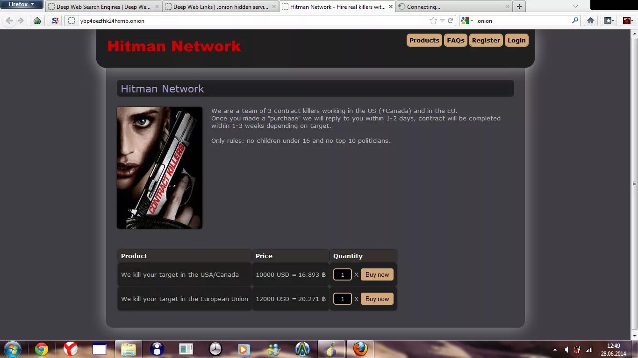Show hidden system tray icons

(555, 350)
